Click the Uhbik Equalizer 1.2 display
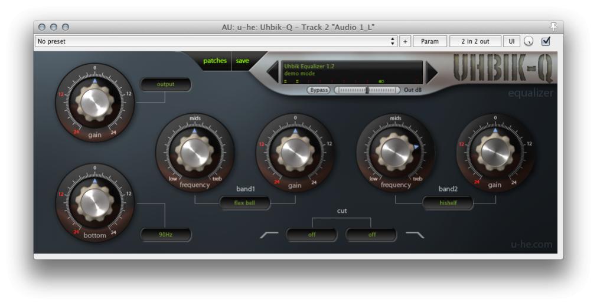597x306 pixels. point(352,72)
